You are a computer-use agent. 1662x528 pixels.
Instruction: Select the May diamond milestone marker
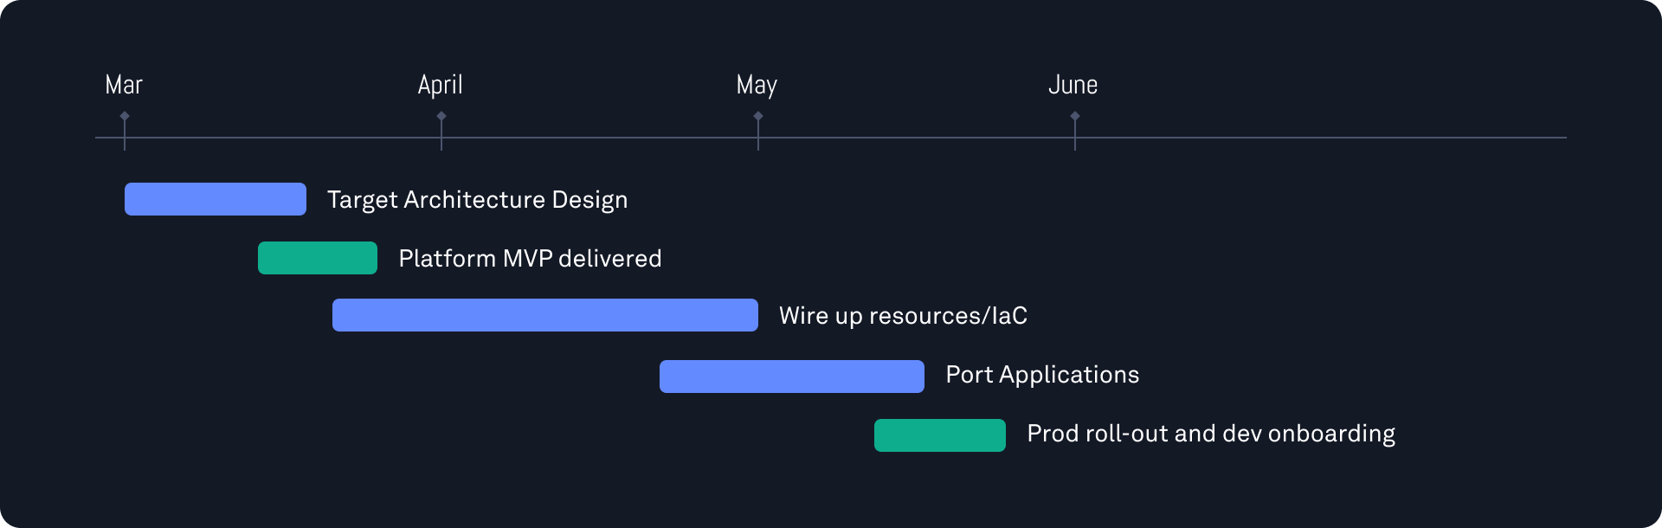pos(758,116)
